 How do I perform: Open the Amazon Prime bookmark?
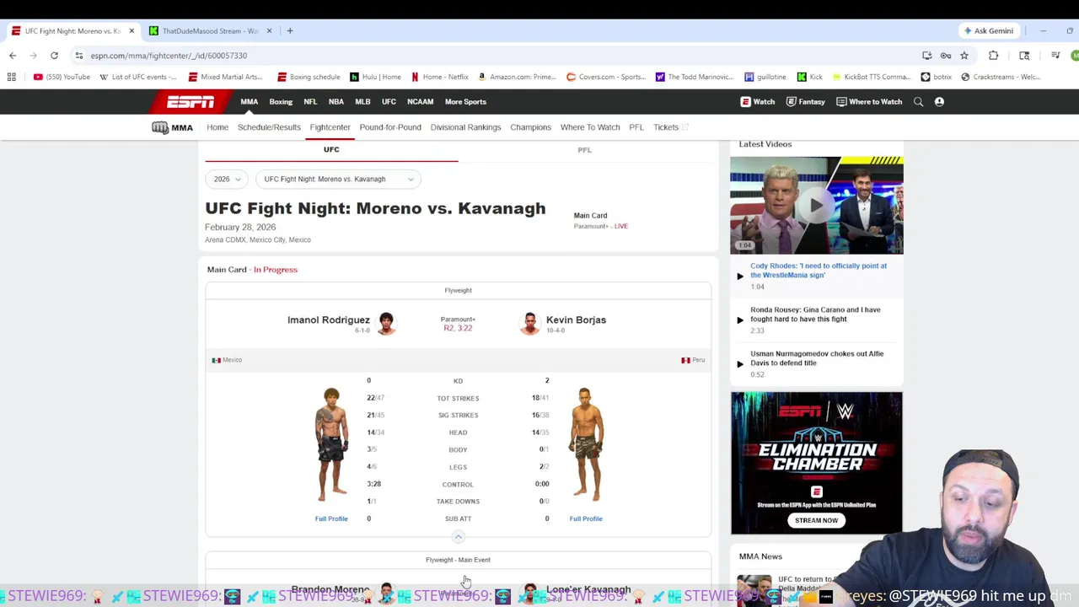(516, 77)
